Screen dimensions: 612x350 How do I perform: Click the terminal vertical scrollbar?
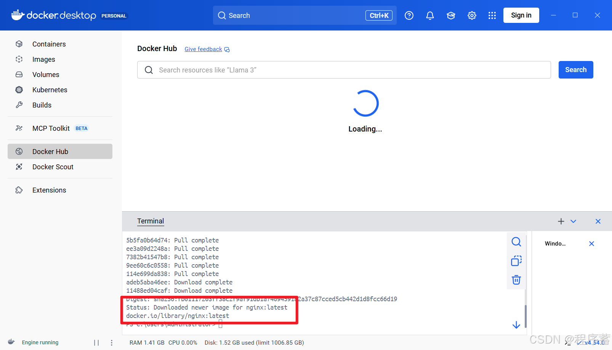525,316
